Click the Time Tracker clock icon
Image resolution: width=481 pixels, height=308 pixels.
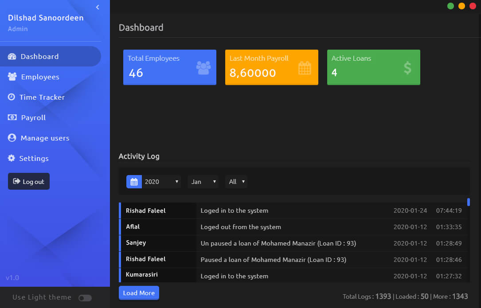11,97
